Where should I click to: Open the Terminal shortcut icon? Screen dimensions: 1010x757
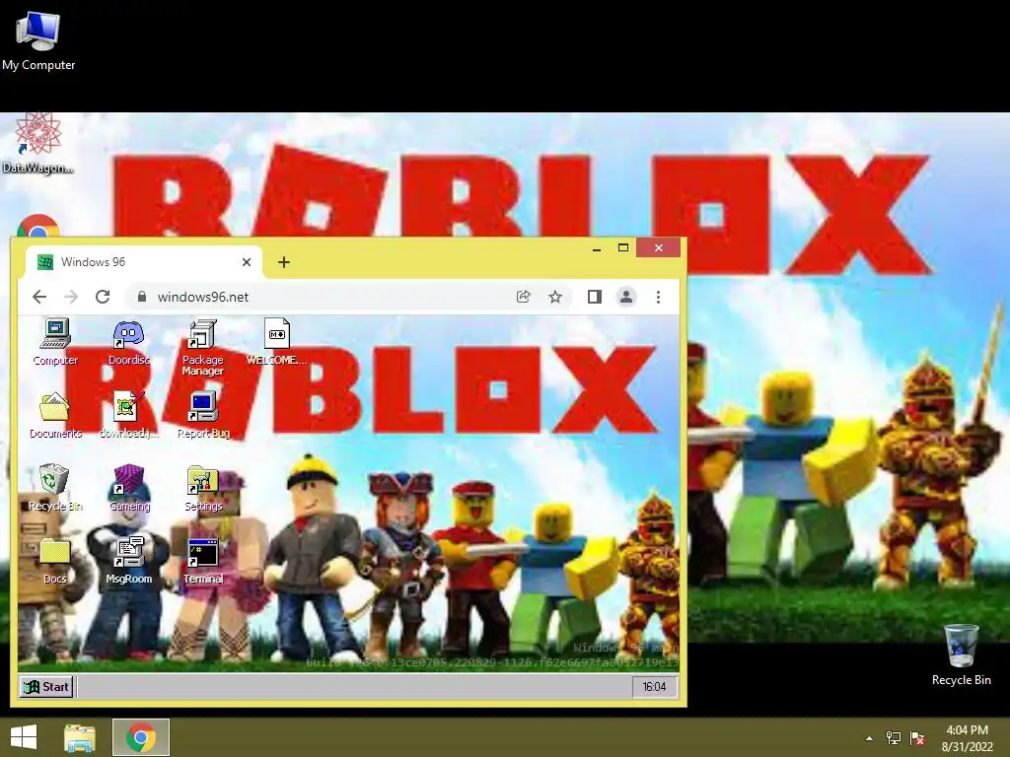point(203,561)
